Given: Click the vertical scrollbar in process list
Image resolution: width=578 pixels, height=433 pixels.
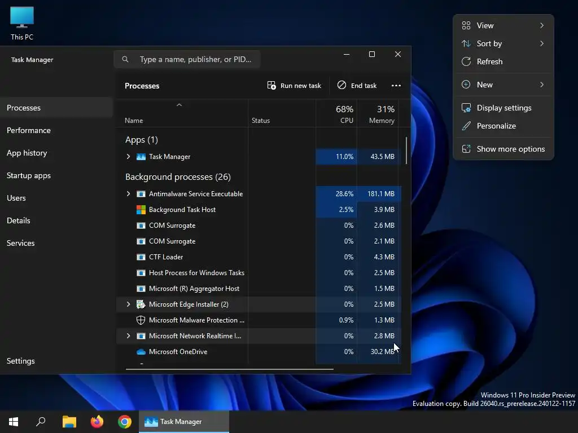Looking at the screenshot, I should tap(406, 150).
